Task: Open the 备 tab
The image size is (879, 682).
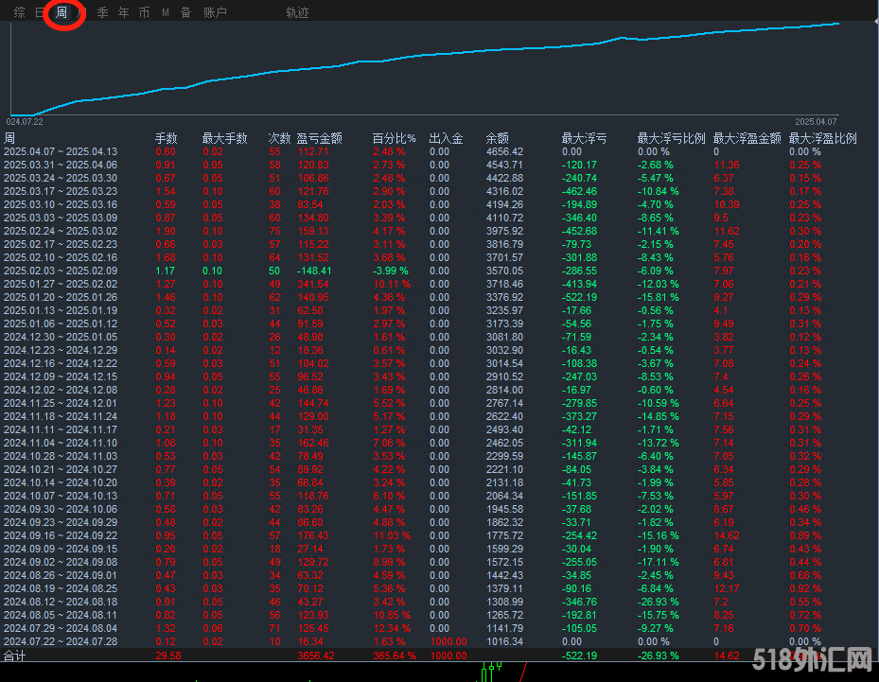Action: 186,12
